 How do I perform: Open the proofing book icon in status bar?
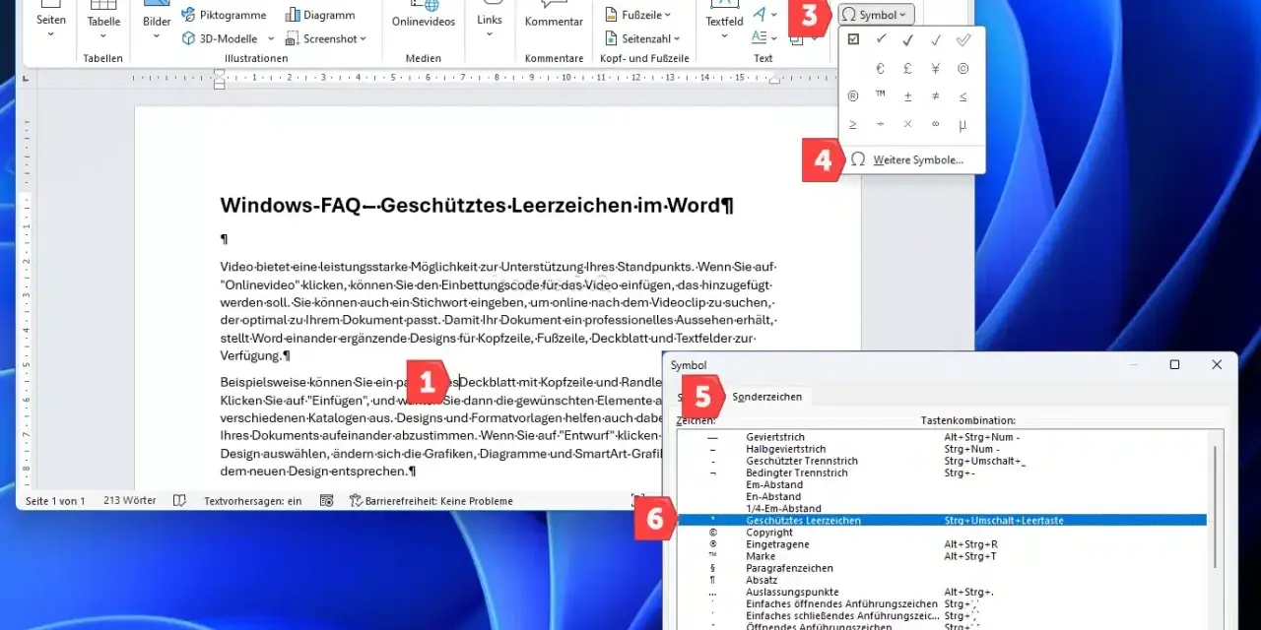[179, 501]
